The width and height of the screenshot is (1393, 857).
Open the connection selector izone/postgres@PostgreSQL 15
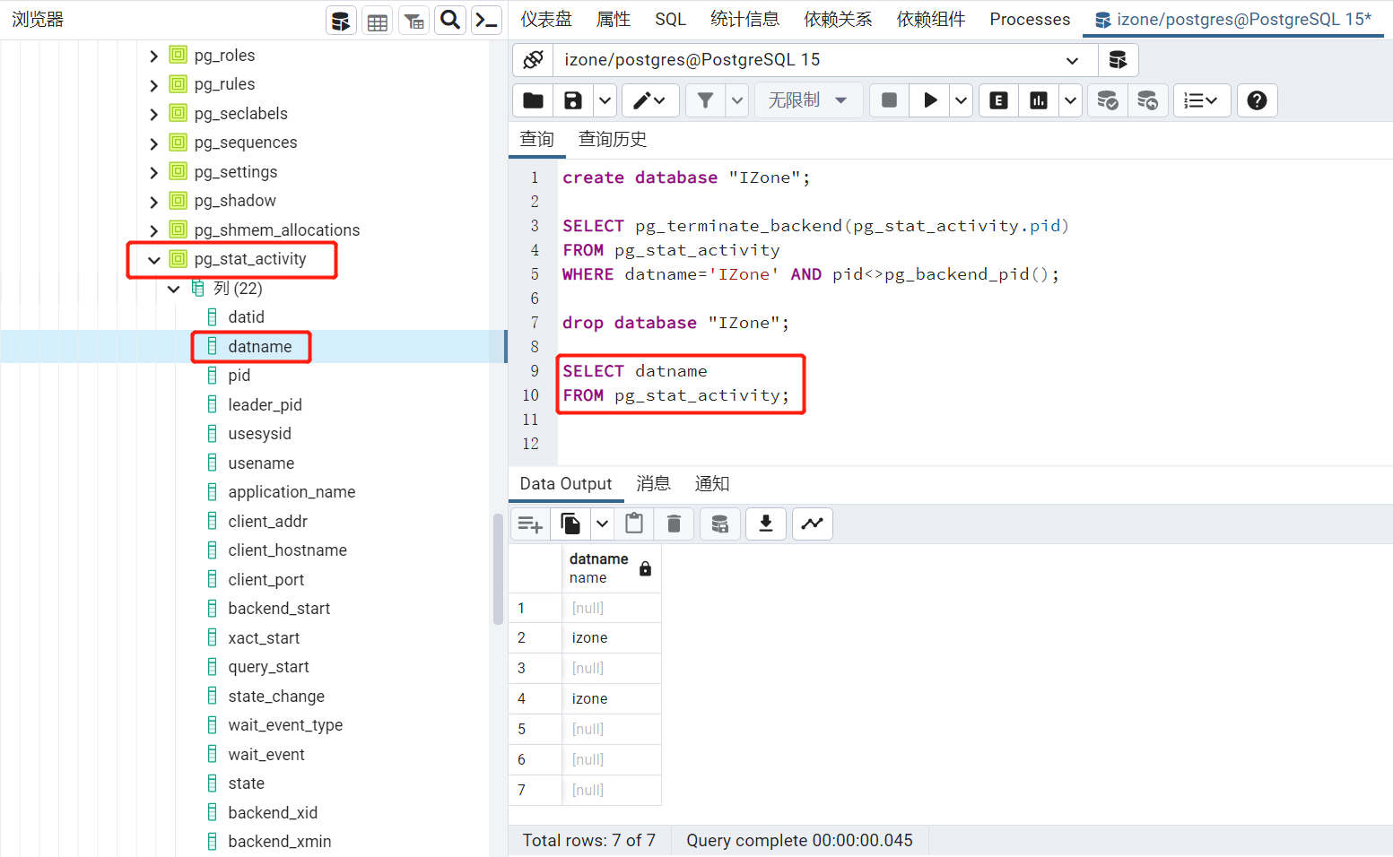click(825, 60)
